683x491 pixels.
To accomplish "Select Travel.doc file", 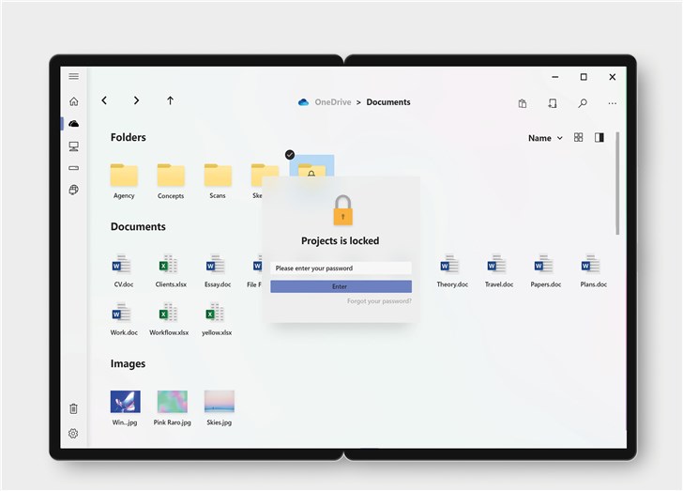I will (499, 270).
